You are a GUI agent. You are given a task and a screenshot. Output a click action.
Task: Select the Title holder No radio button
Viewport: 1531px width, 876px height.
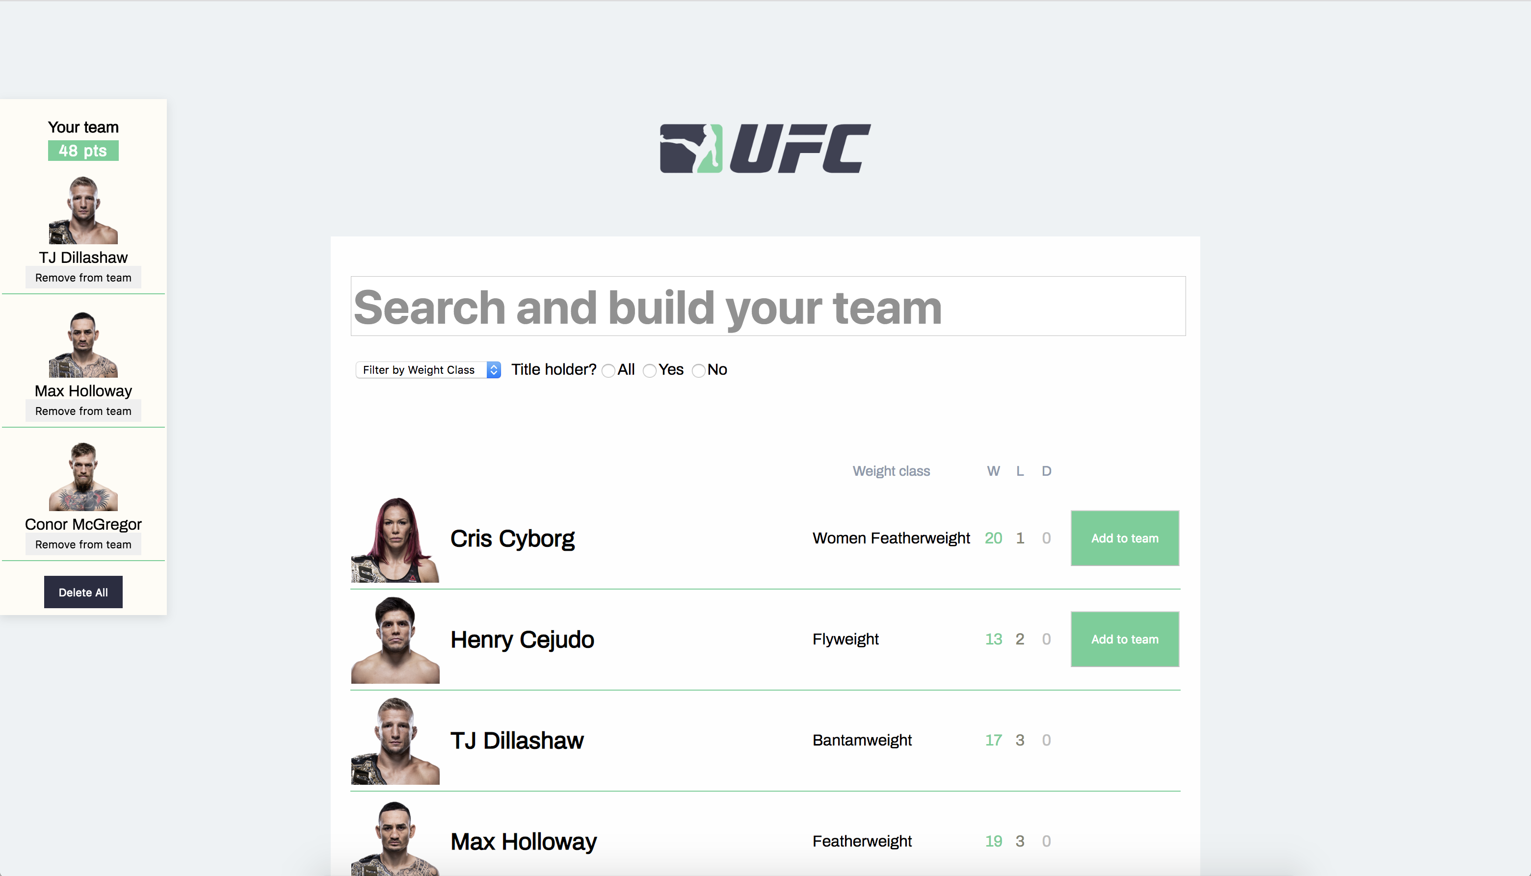pyautogui.click(x=699, y=370)
